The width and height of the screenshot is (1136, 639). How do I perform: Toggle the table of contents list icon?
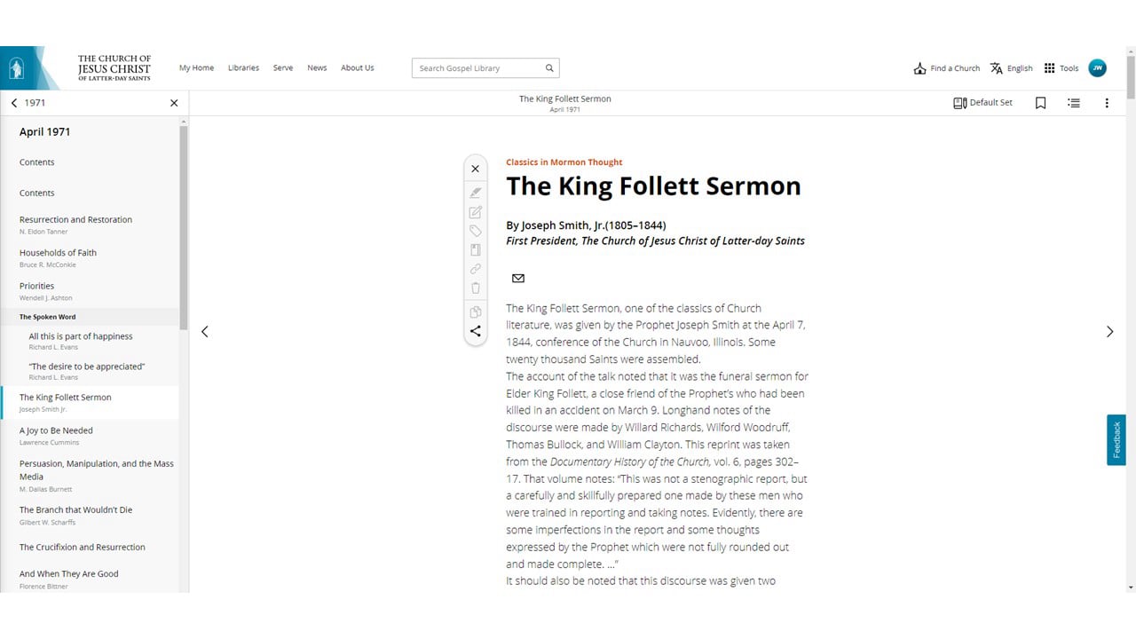pos(1074,103)
